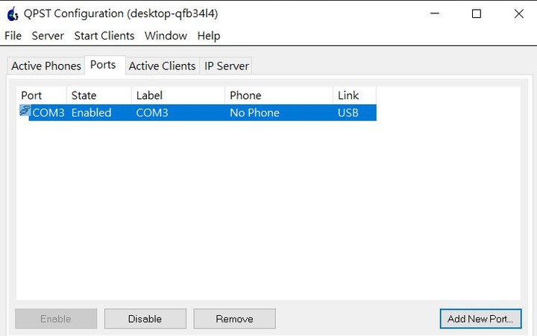Select the Ports tab
537x336 pixels.
(103, 65)
